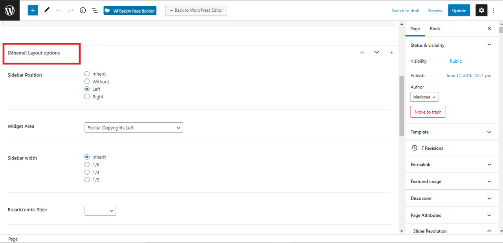Expand the Page Attributes section
The height and width of the screenshot is (243, 503).
(x=452, y=215)
